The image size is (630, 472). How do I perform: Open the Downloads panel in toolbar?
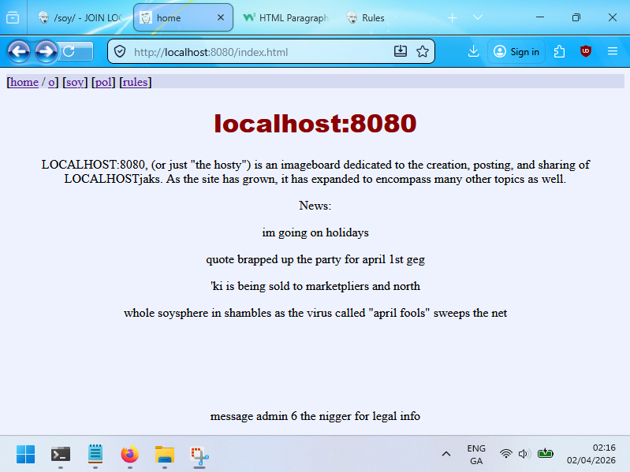pos(473,52)
